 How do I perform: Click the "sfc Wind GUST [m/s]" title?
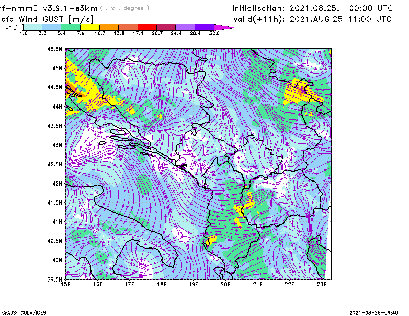pyautogui.click(x=47, y=19)
